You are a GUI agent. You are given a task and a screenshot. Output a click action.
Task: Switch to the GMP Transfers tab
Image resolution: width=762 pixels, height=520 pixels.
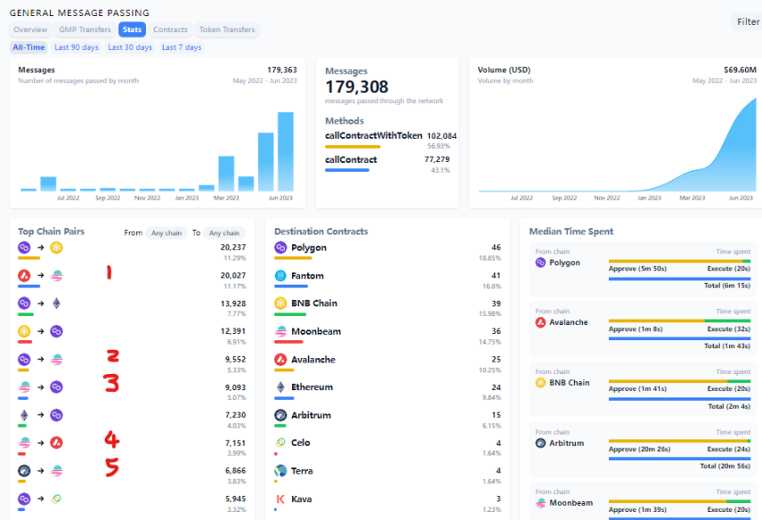pos(85,30)
